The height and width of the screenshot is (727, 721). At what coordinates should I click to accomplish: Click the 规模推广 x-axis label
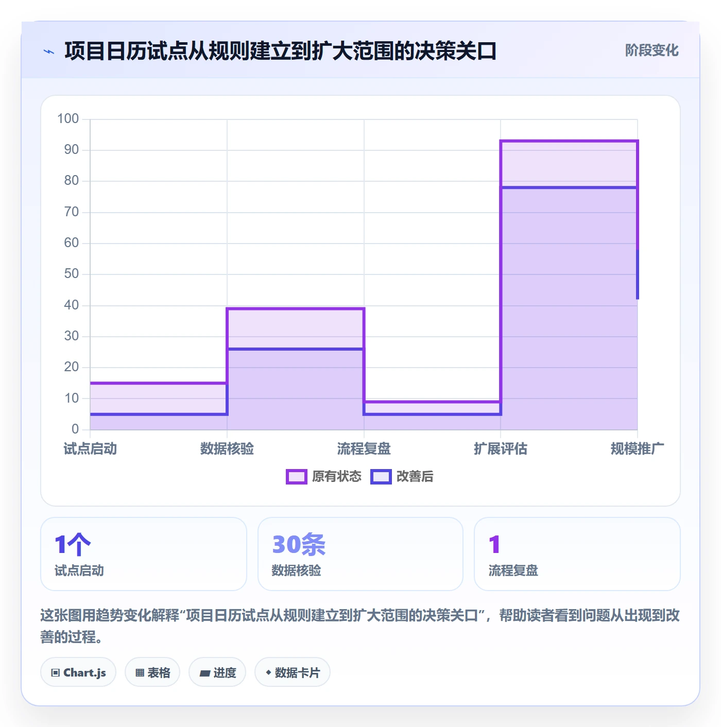point(638,449)
